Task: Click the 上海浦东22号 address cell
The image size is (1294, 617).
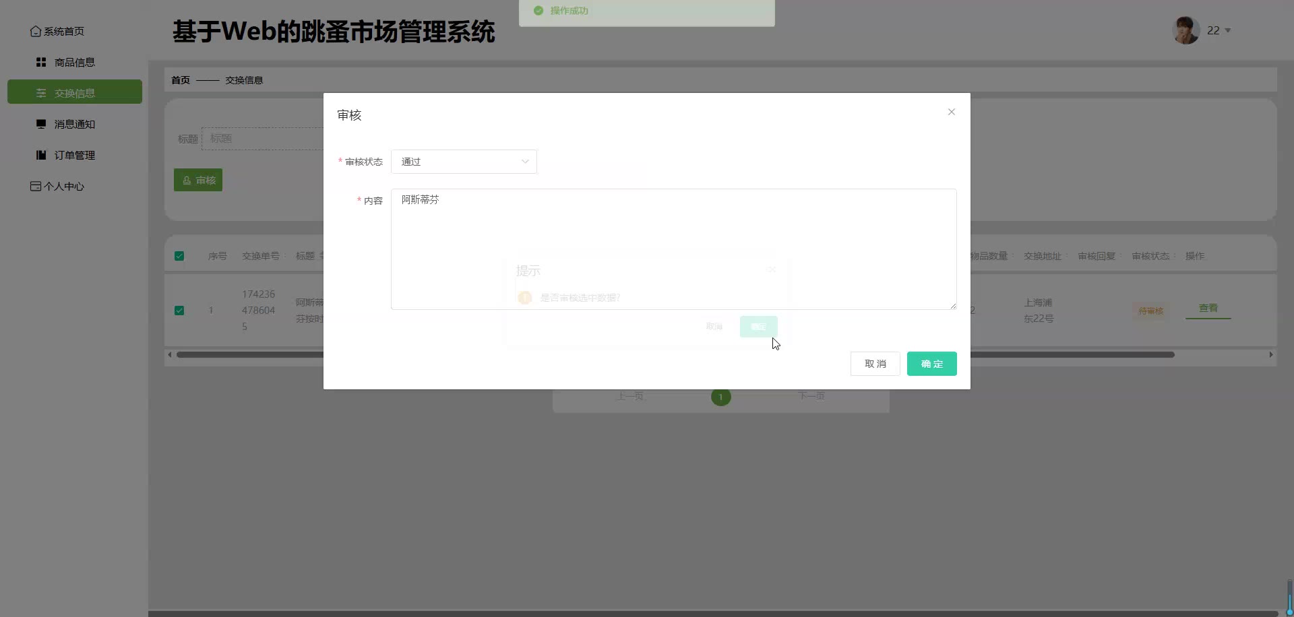Action: [1039, 311]
